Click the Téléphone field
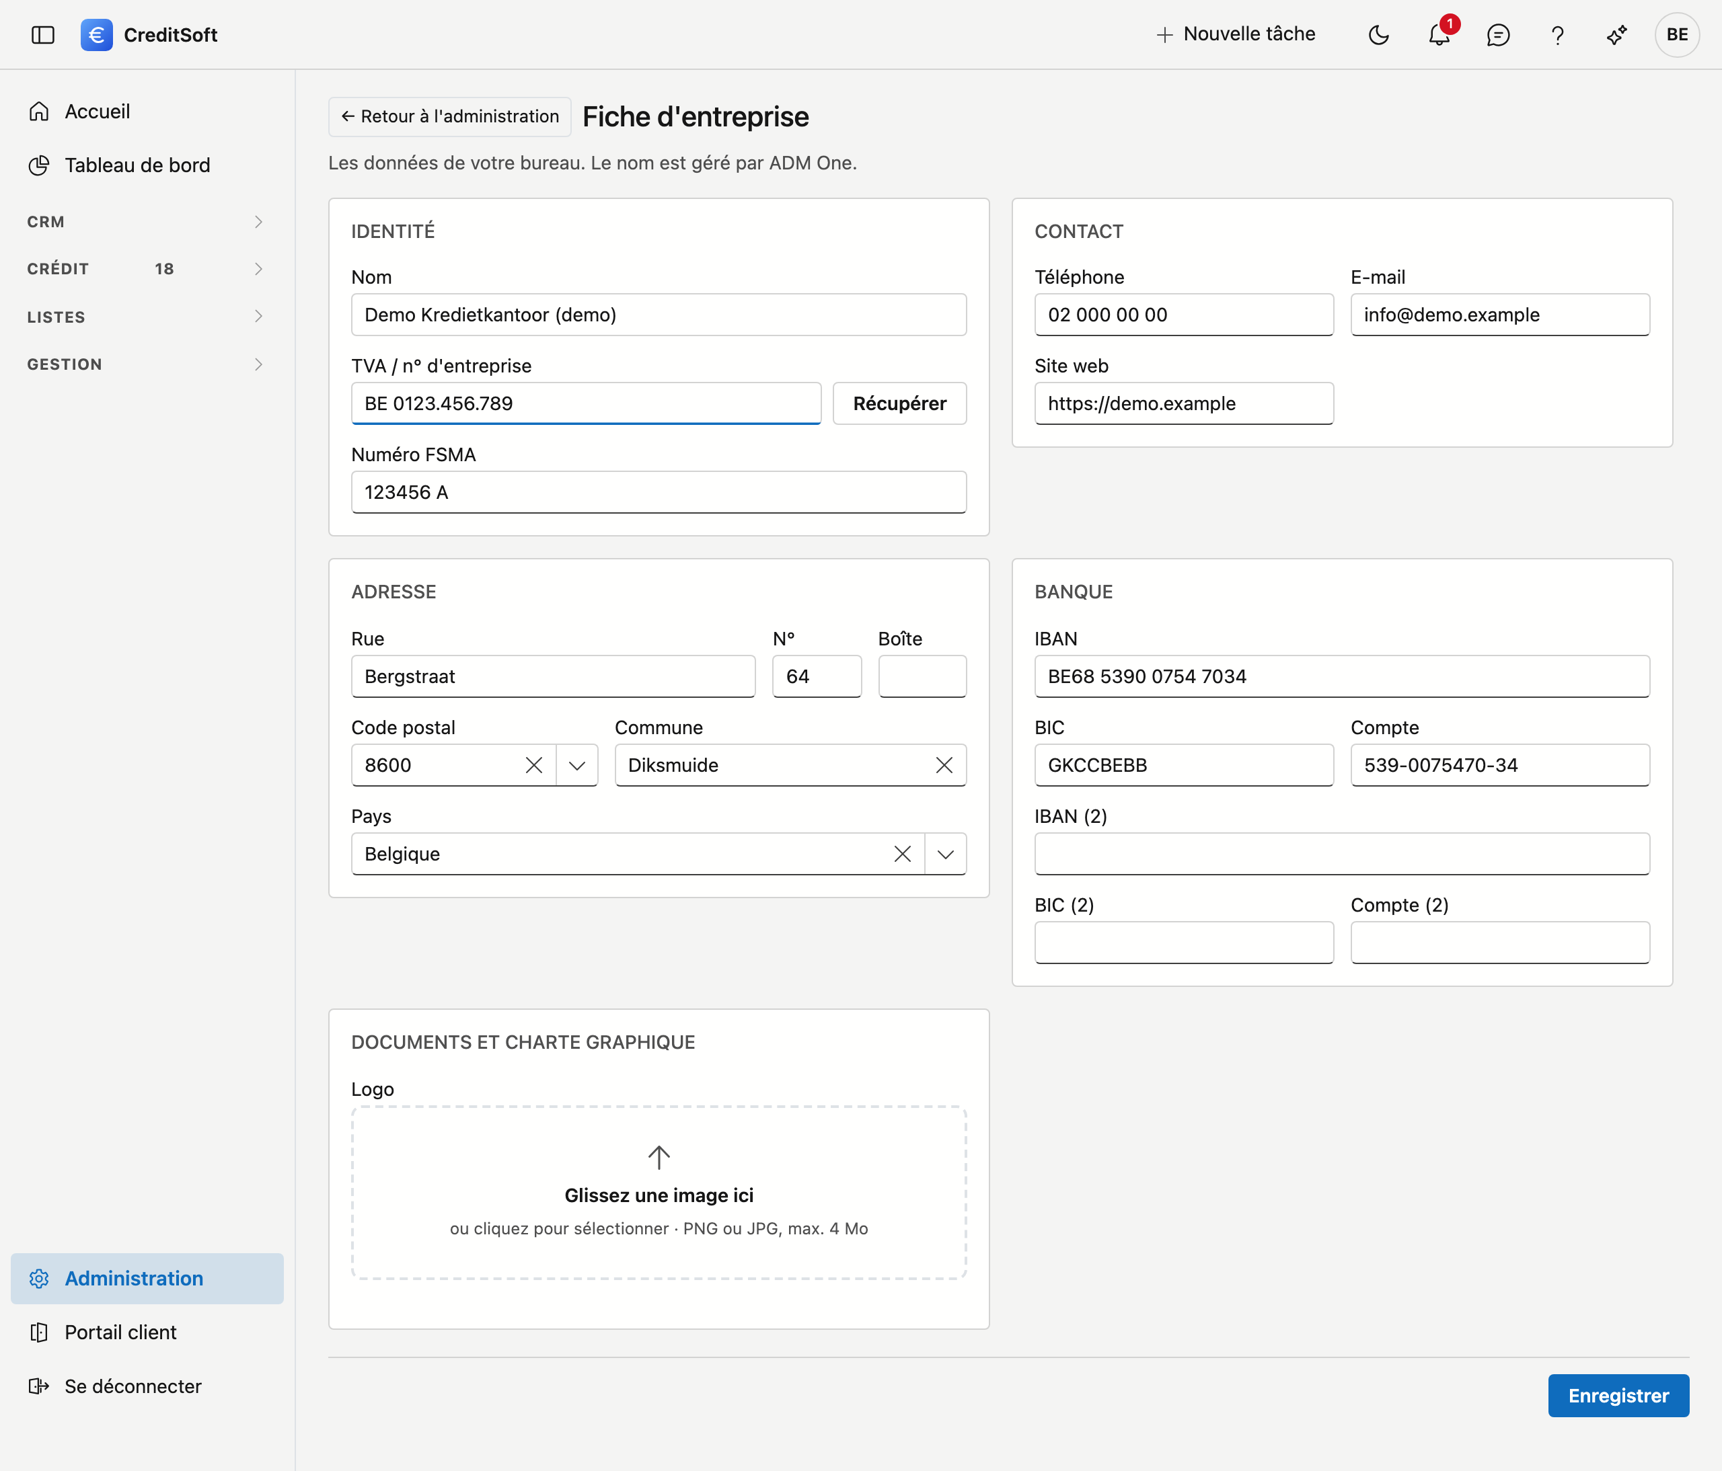Viewport: 1722px width, 1471px height. pyautogui.click(x=1183, y=315)
